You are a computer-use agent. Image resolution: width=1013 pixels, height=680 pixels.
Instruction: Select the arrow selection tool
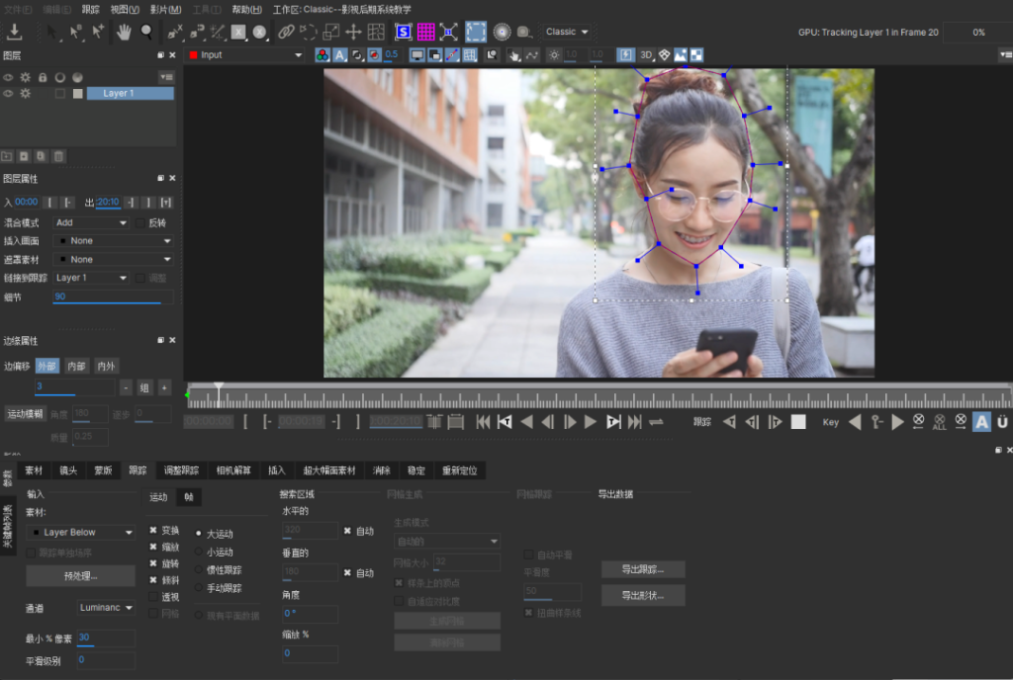[x=51, y=31]
